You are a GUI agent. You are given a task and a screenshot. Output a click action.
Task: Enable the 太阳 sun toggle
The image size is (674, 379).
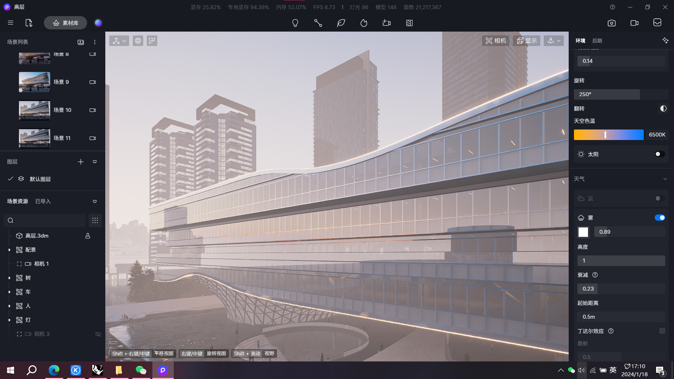click(x=659, y=154)
